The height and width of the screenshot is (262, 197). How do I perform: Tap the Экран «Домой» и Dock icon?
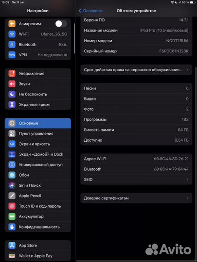(x=12, y=154)
